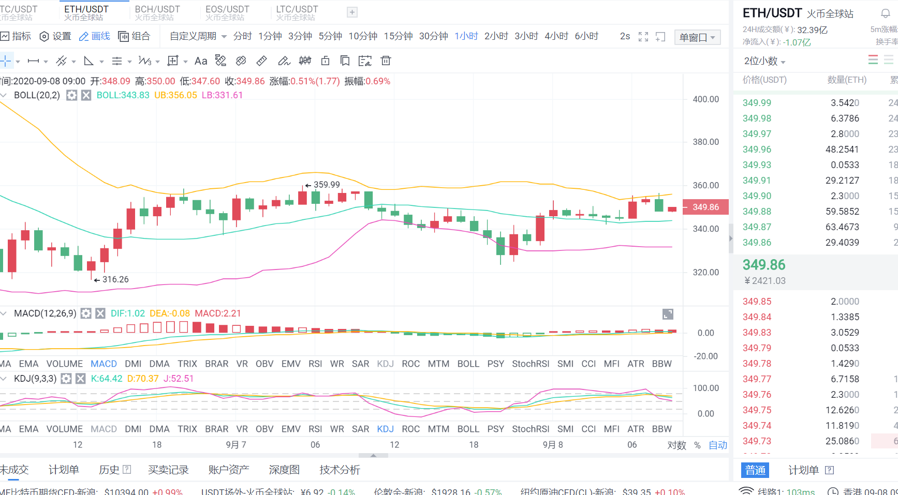Open BOLL indicator settings gear

[72, 95]
